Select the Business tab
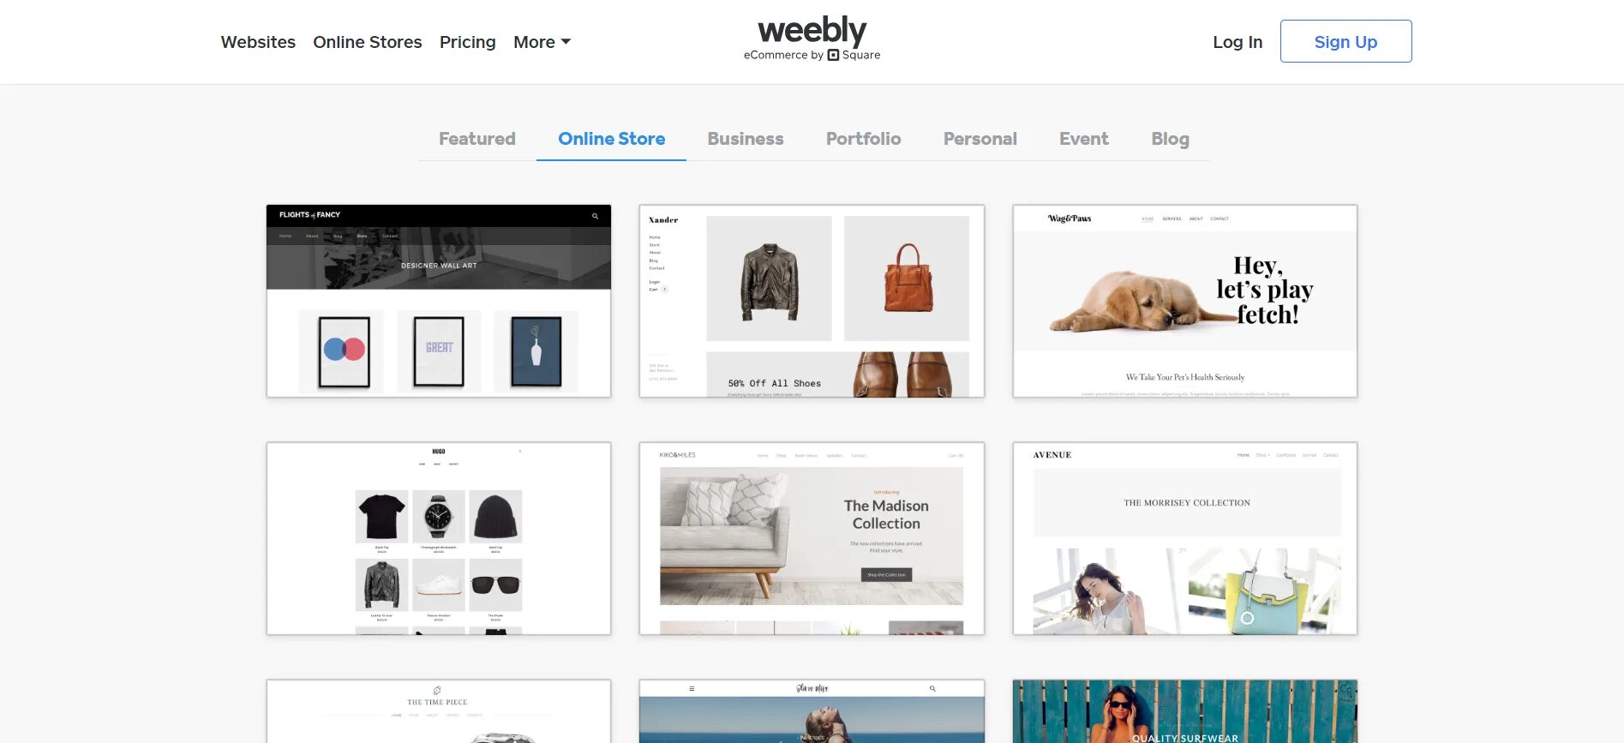Viewport: 1624px width, 743px height. tap(746, 139)
